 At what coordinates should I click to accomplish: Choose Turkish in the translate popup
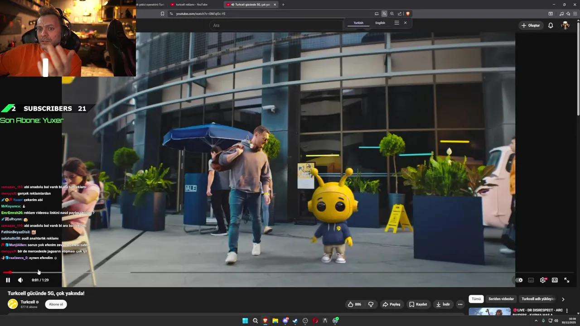click(x=358, y=23)
